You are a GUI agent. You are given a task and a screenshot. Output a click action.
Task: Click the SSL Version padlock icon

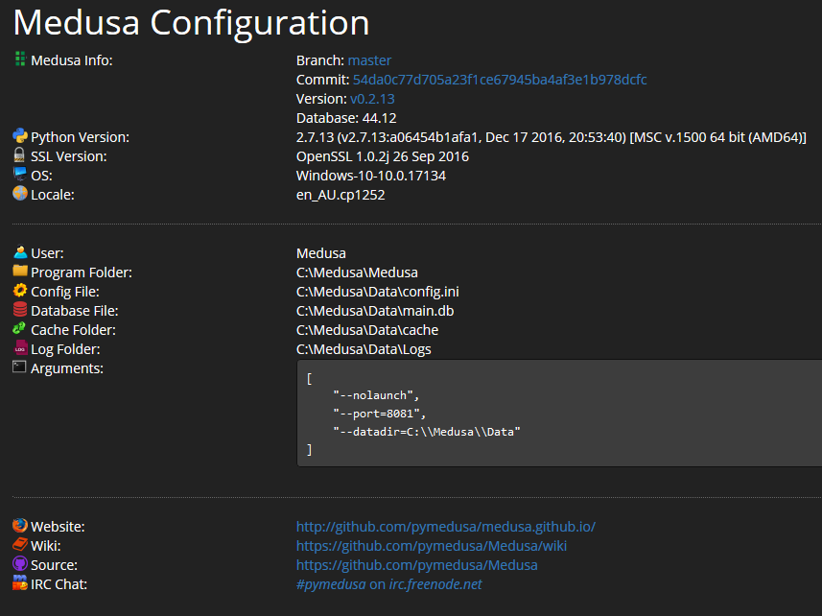tap(18, 155)
